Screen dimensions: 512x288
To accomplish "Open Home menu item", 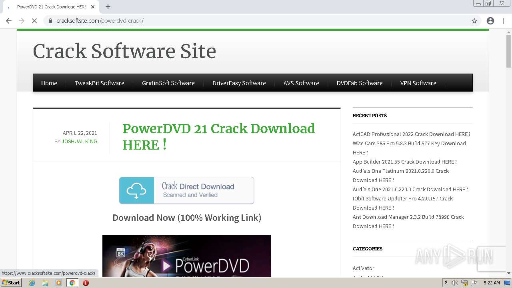I will (49, 83).
